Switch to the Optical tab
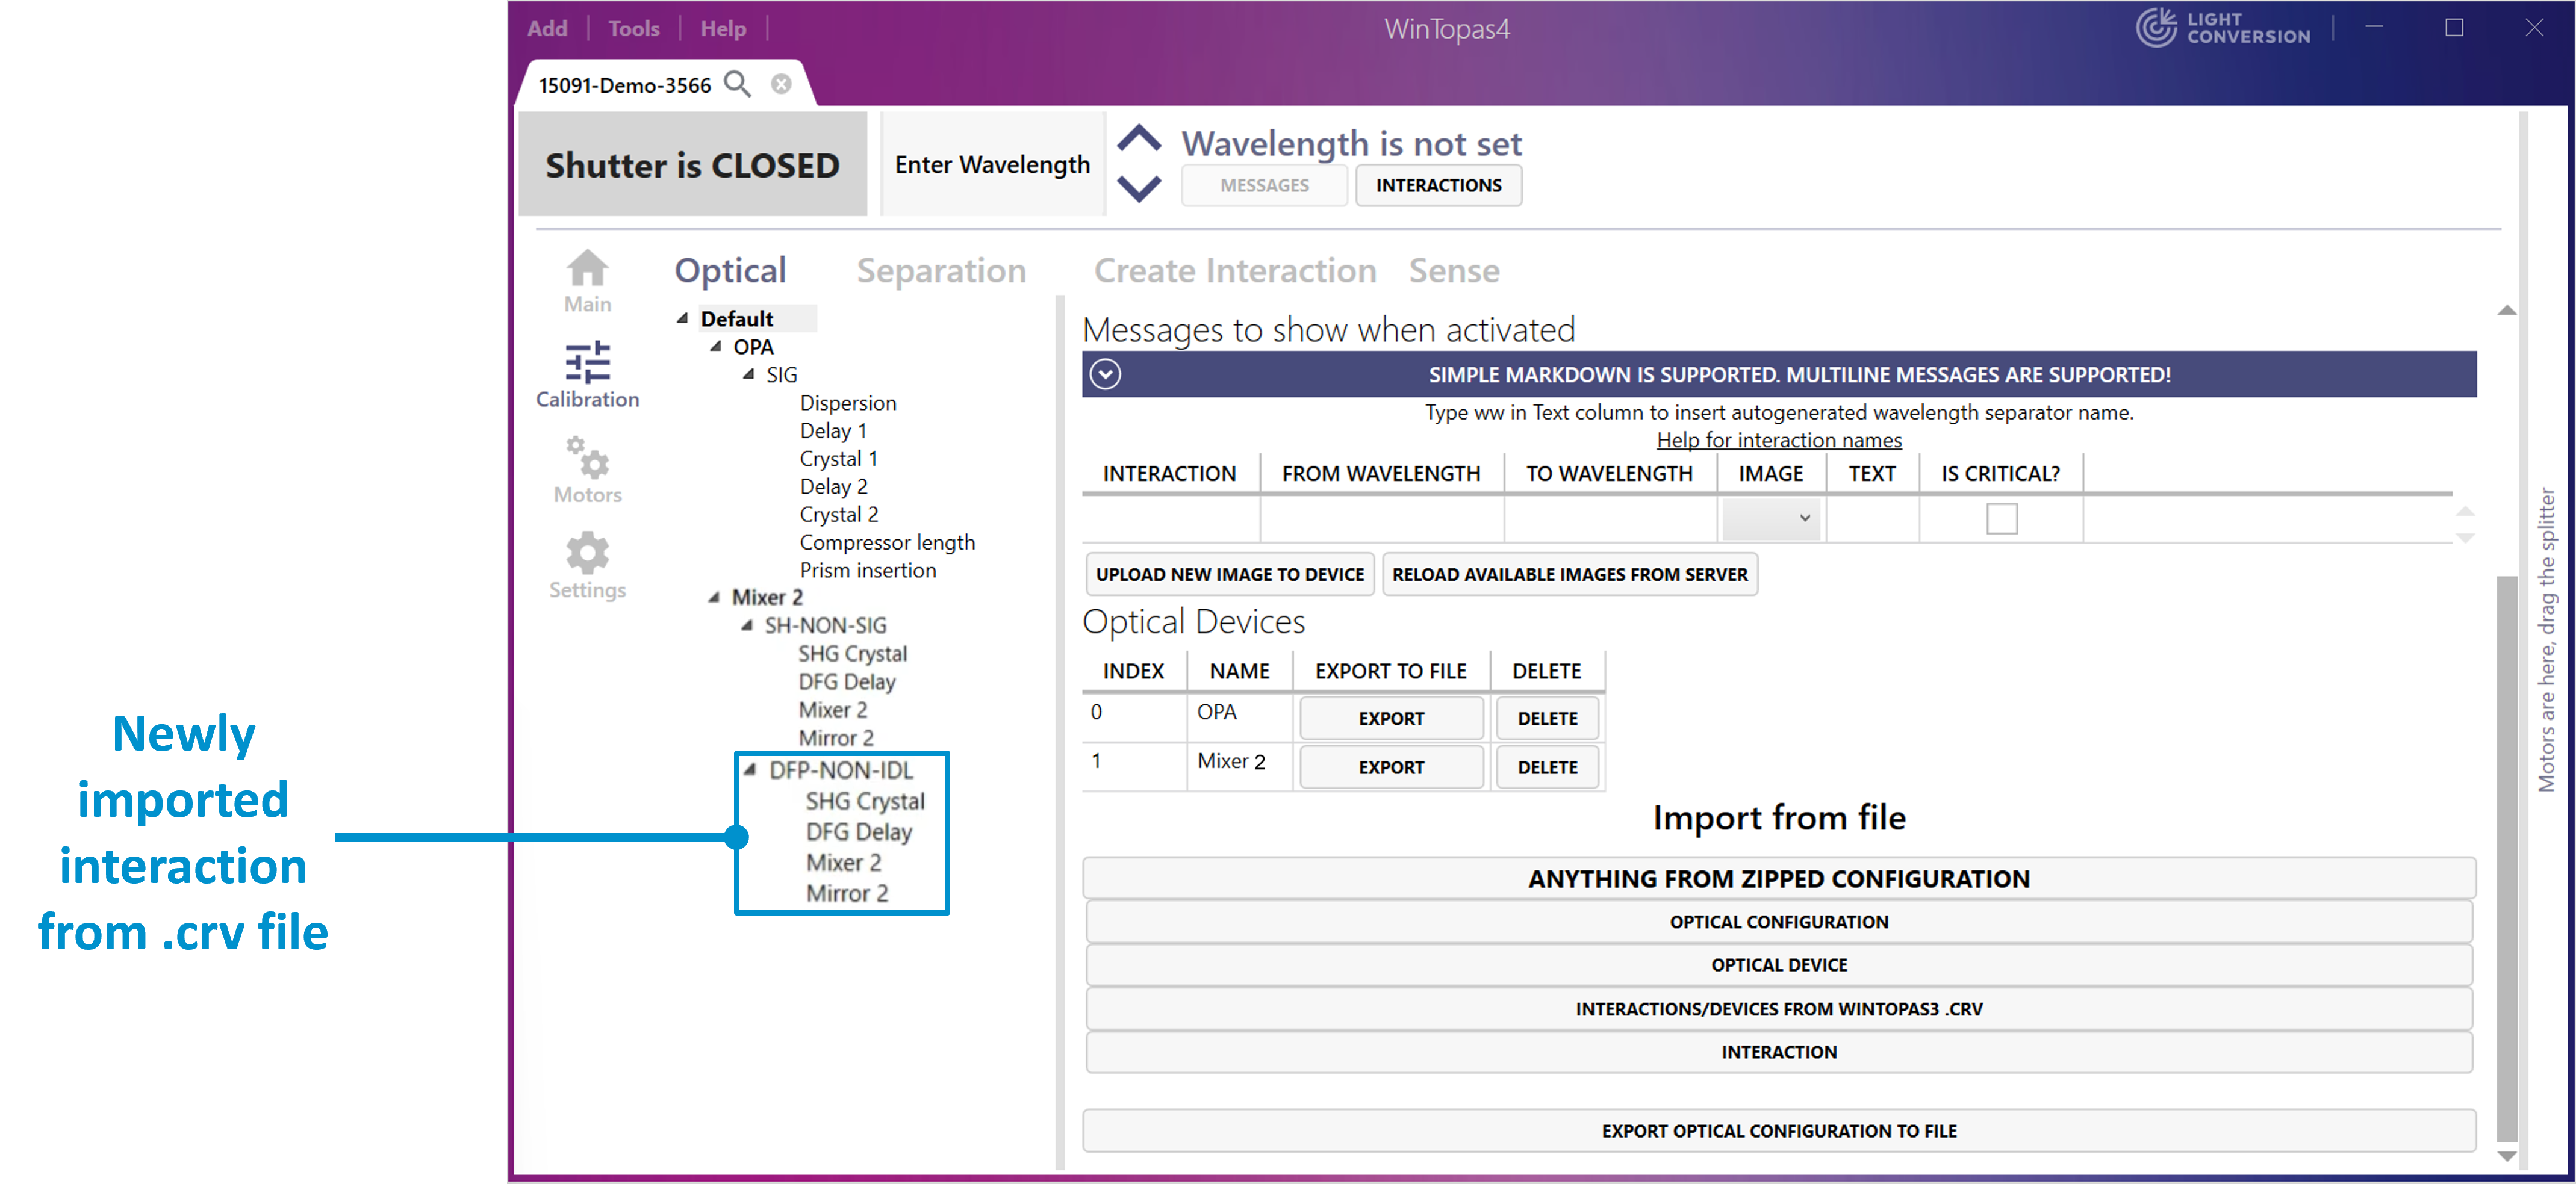This screenshot has height=1184, width=2576. click(730, 270)
